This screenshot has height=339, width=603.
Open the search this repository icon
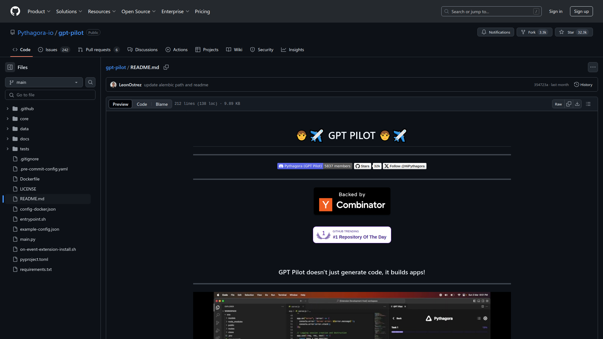click(90, 82)
